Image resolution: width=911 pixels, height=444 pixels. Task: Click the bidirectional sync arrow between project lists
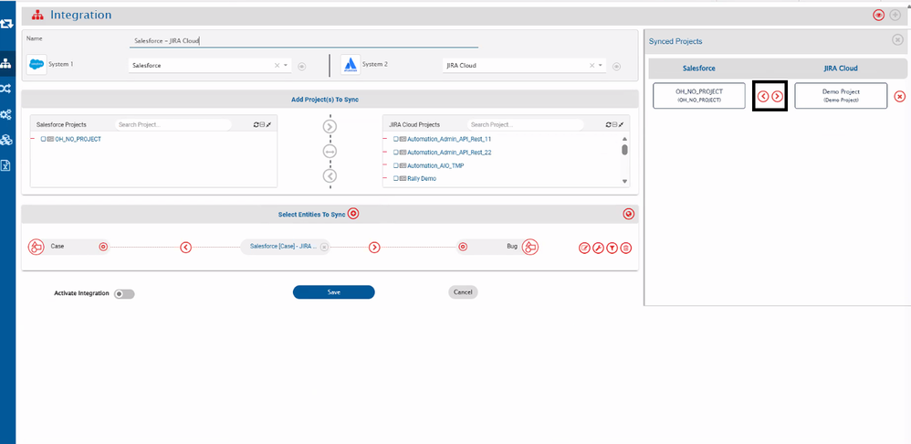(330, 151)
